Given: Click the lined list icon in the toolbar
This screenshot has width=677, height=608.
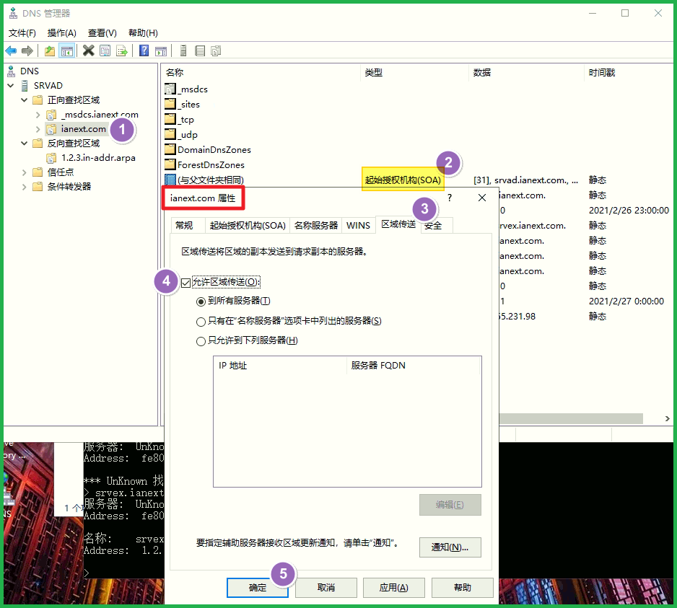Looking at the screenshot, I should click(199, 51).
